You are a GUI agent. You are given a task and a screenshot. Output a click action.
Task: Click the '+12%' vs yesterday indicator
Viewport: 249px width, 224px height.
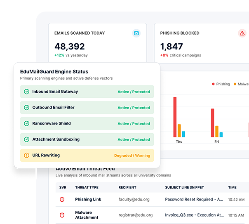pos(59,55)
